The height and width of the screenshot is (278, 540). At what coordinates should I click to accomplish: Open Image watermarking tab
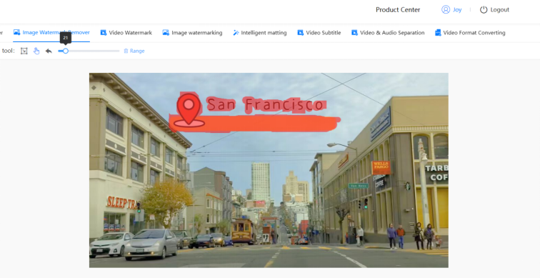click(193, 33)
